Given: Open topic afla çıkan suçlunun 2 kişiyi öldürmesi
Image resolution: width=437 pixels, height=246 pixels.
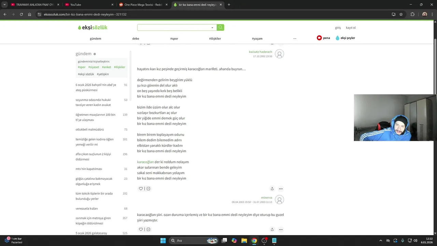Looking at the screenshot, I should (x=101, y=156).
